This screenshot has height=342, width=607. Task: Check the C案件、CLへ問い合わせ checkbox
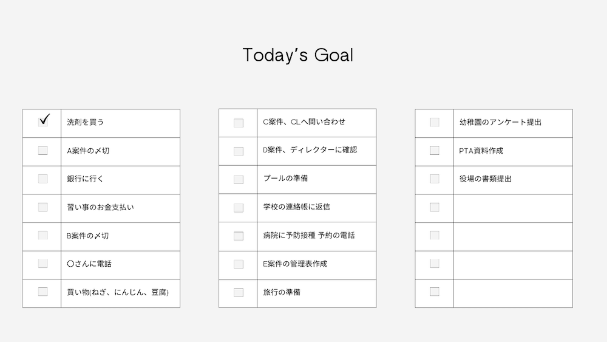pyautogui.click(x=239, y=123)
